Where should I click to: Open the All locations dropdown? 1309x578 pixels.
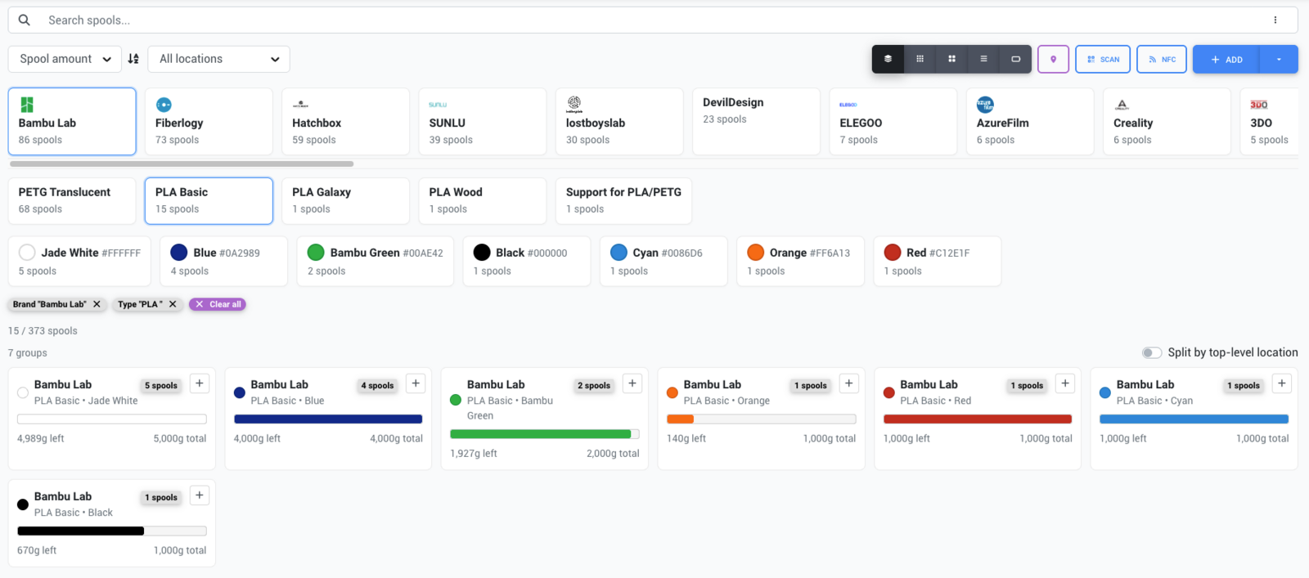[x=218, y=59]
